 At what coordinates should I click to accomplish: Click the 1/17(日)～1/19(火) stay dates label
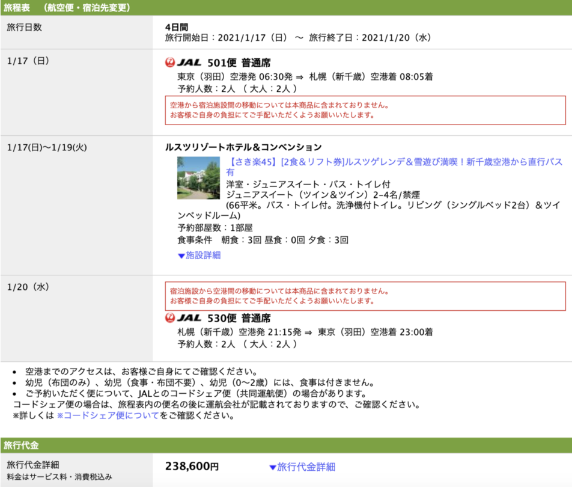(47, 147)
